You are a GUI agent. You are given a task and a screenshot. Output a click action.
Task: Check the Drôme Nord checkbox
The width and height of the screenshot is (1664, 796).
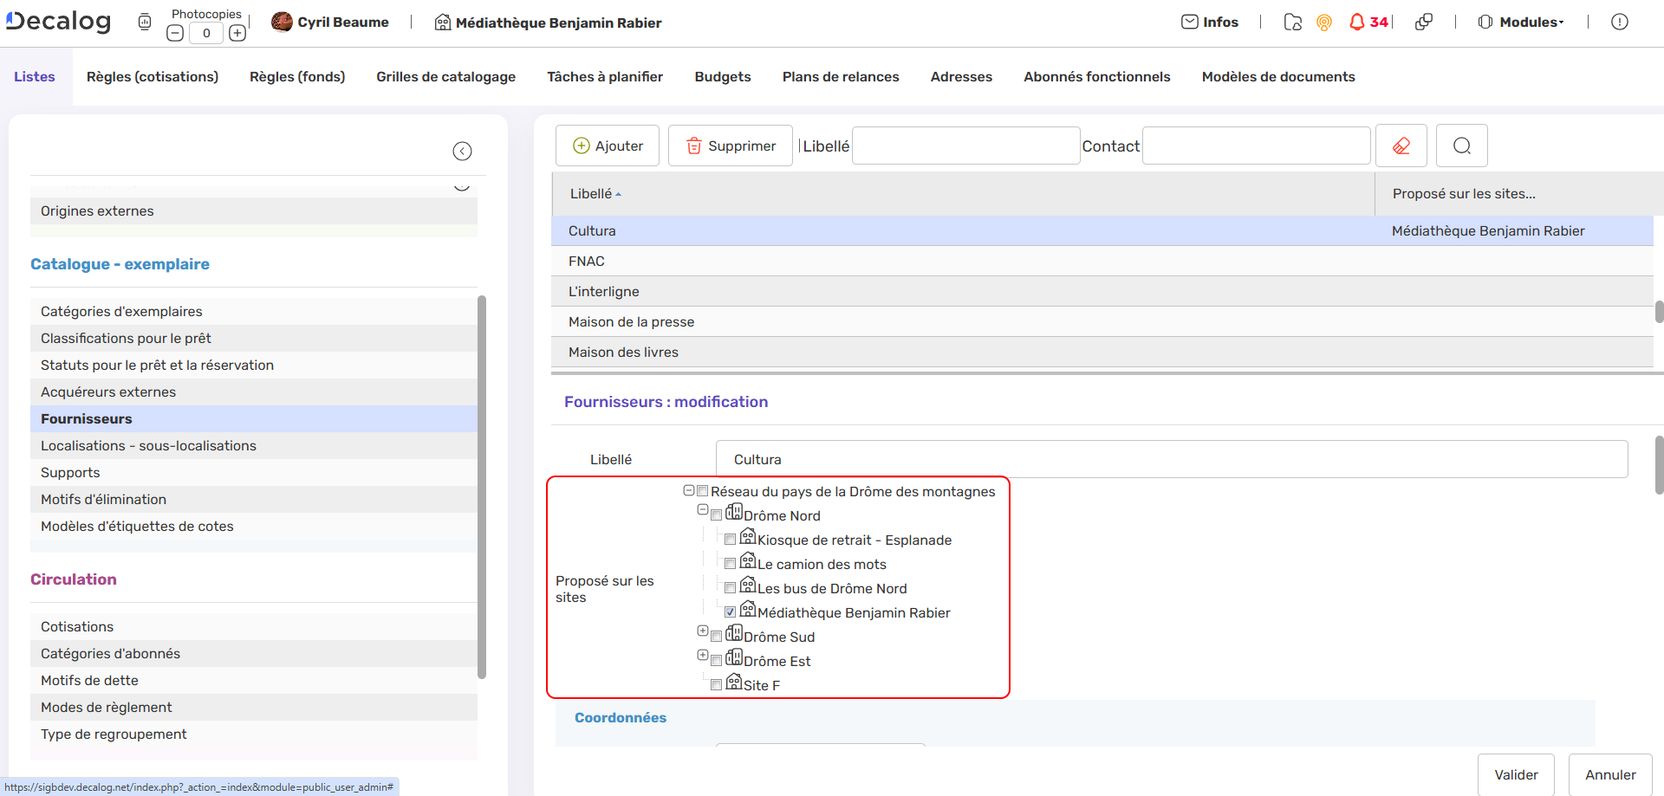(x=717, y=514)
